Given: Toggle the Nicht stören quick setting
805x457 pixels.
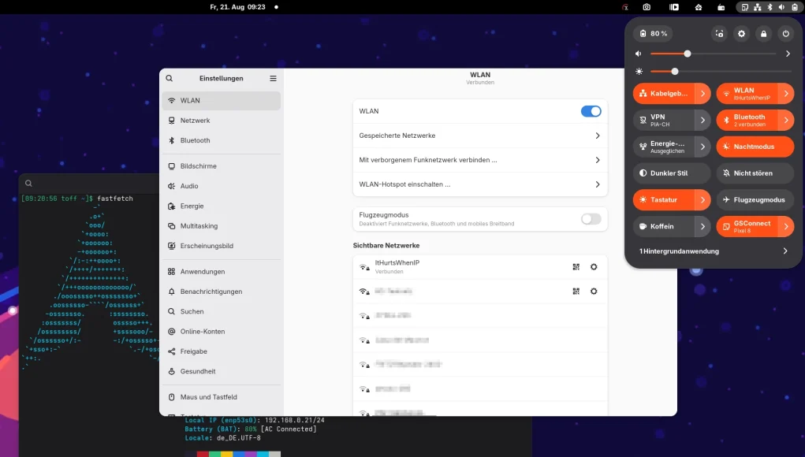Looking at the screenshot, I should (755, 173).
